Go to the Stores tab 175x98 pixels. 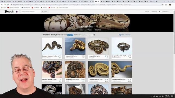click(89, 30)
